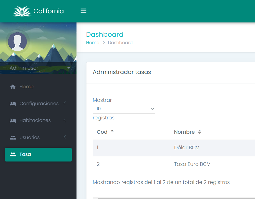
Task: Expand the Habitaciones chevron
Action: pyautogui.click(x=65, y=120)
